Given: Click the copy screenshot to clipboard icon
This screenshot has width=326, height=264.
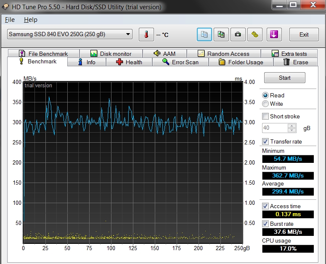Looking at the screenshot, I should coord(221,34).
